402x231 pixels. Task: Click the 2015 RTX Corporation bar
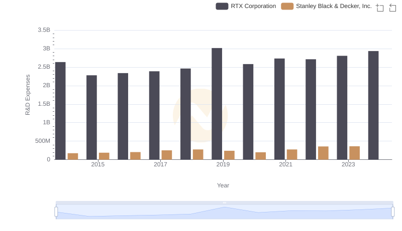click(91, 117)
